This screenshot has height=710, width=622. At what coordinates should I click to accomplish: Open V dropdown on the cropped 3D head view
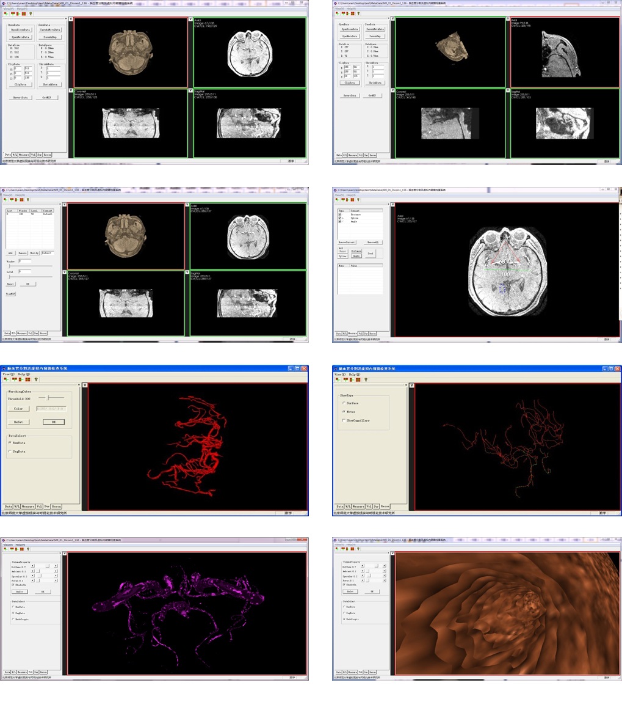point(393,19)
